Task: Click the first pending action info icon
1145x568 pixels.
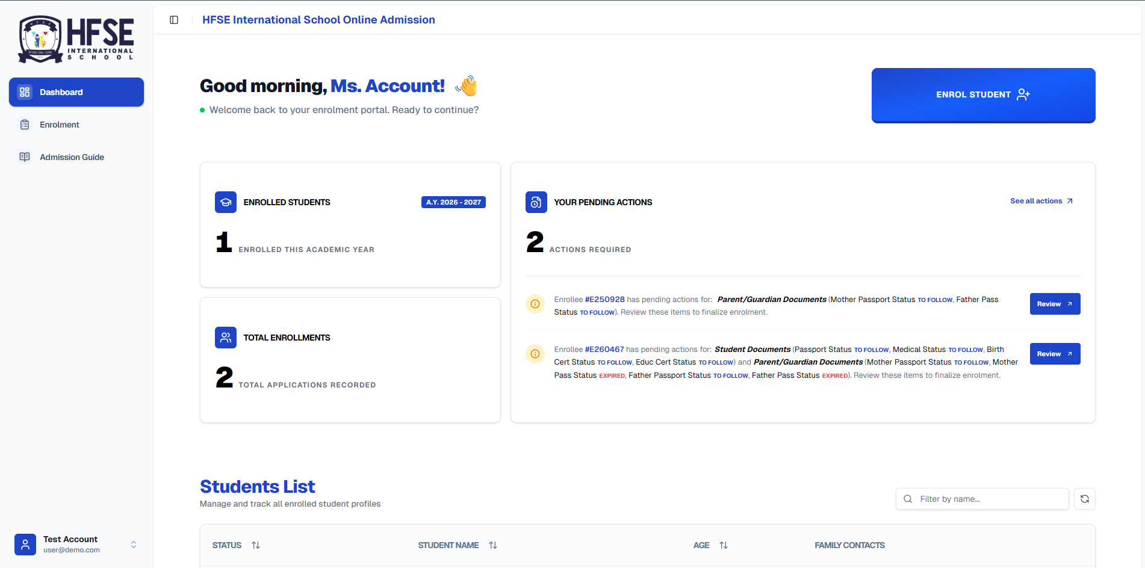Action: click(x=535, y=304)
